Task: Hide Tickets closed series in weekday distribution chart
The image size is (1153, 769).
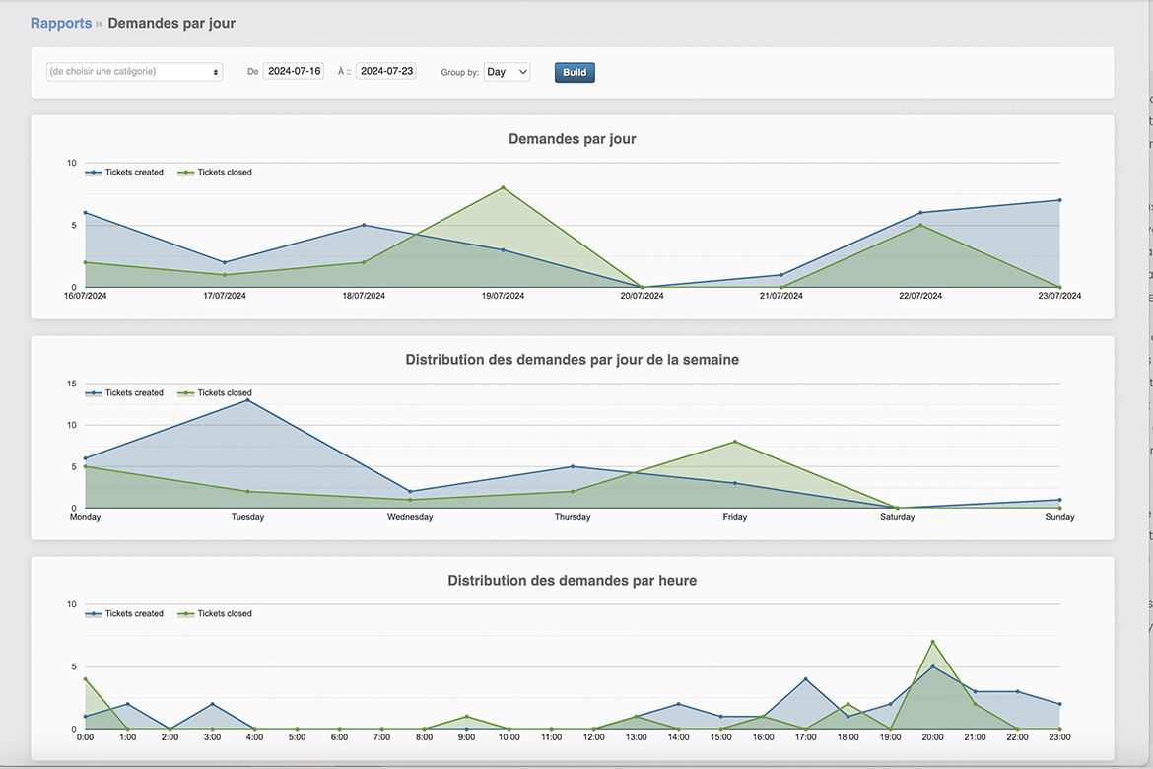Action: click(x=216, y=393)
